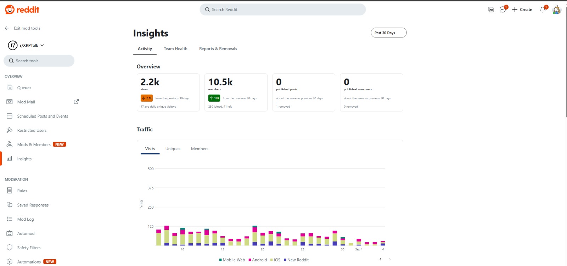Open Restricted Users hammer icon
567x266 pixels.
[10, 130]
